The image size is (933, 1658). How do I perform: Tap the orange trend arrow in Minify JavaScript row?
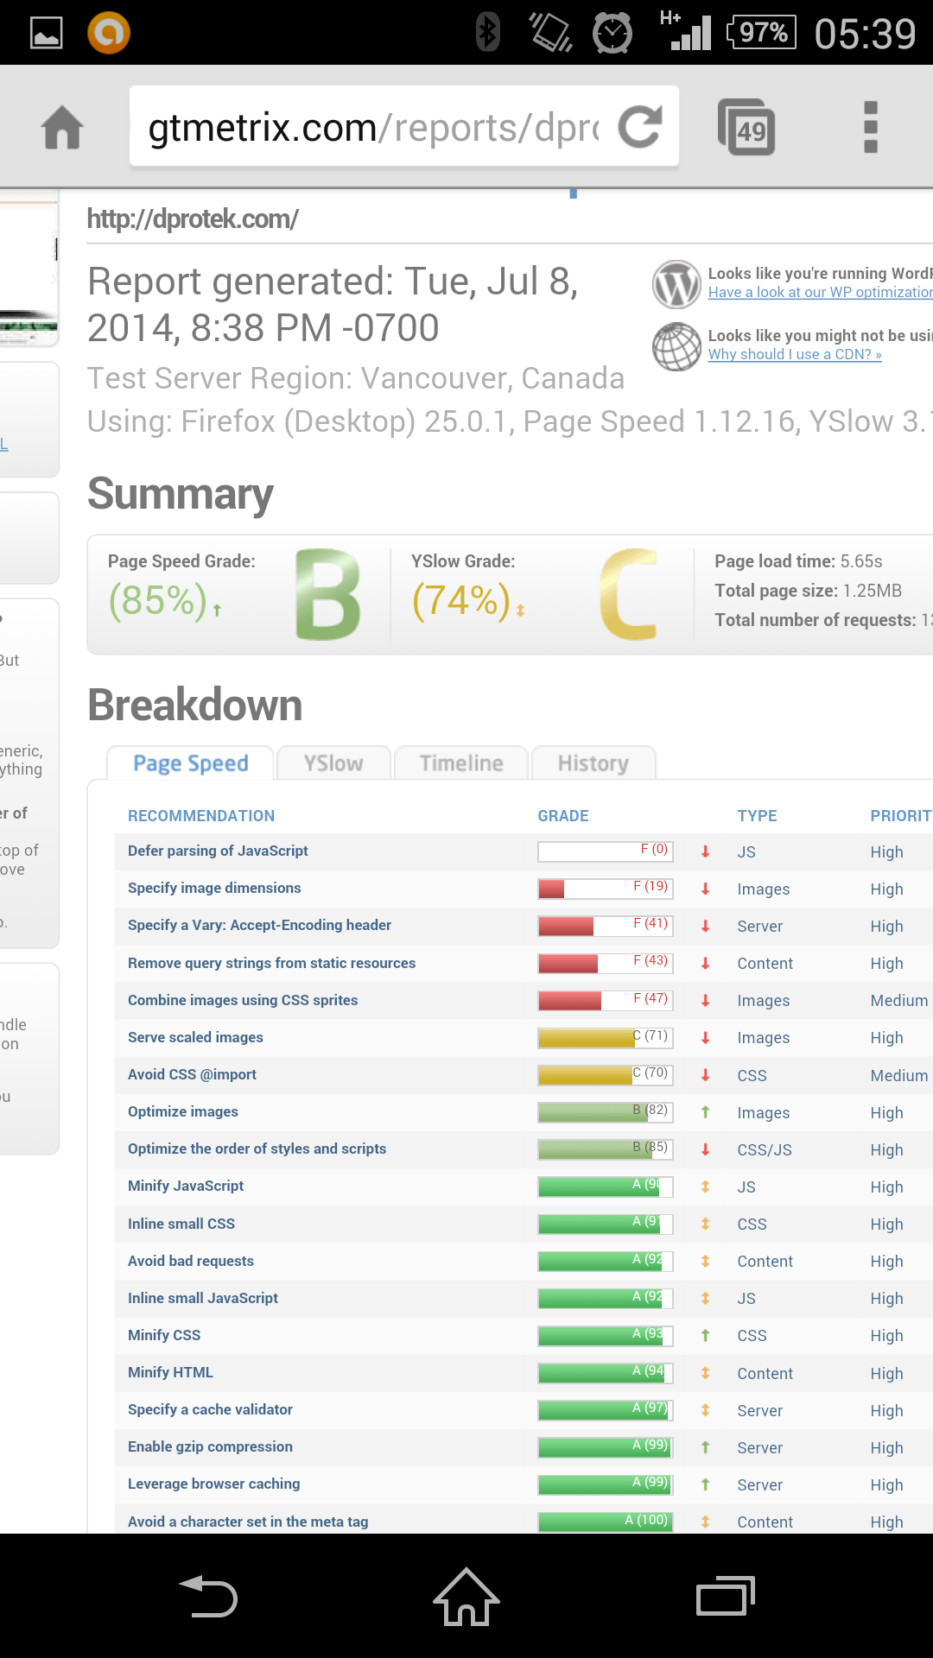point(706,1187)
